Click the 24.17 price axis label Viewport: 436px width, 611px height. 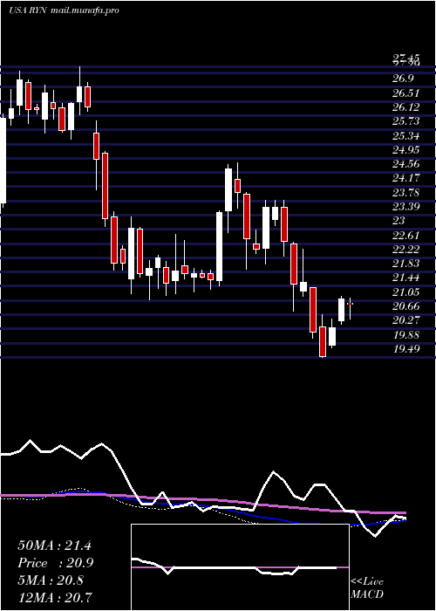coord(406,178)
